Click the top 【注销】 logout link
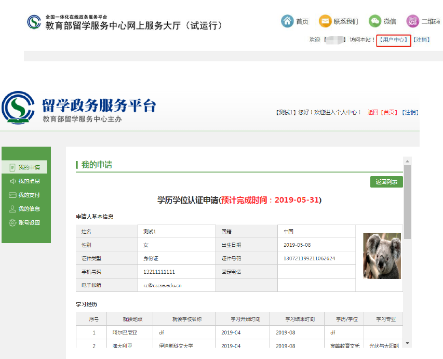 coord(421,40)
